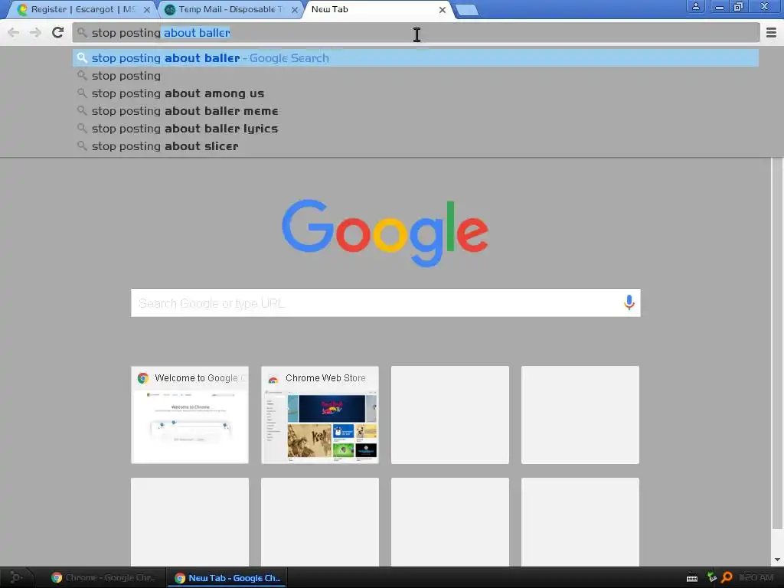
Task: Go forward with the forward arrow button
Action: pos(35,32)
